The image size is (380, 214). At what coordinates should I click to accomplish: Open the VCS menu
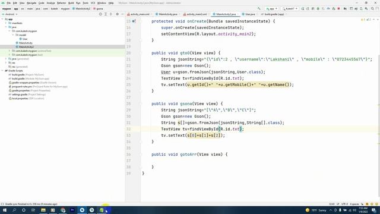(93, 3)
